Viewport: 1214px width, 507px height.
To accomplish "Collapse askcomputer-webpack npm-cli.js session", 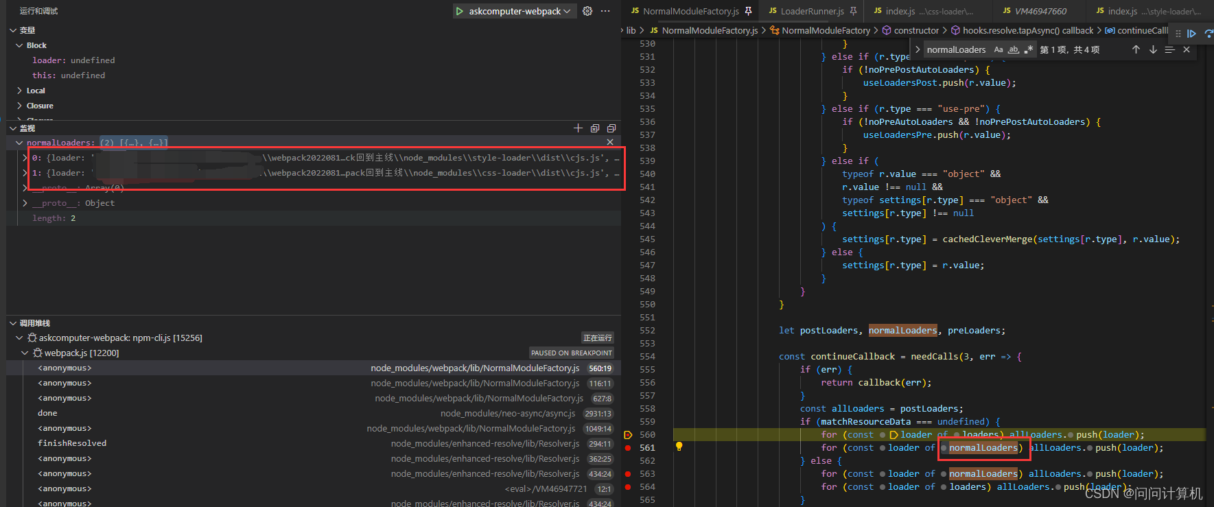I will [19, 338].
